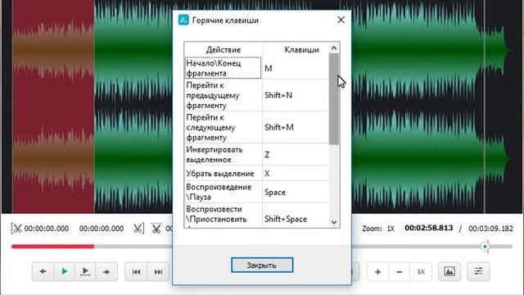Select the Начало\Конец фрагмента row
Image resolution: width=524 pixels, height=295 pixels.
(x=256, y=68)
